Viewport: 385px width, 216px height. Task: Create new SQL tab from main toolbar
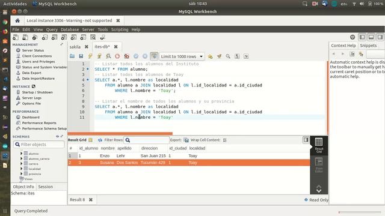tap(16, 37)
